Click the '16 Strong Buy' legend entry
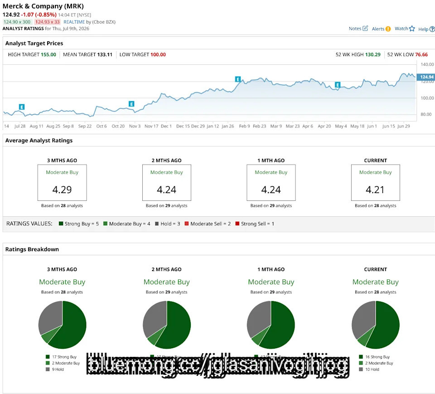The width and height of the screenshot is (435, 394). (375, 357)
